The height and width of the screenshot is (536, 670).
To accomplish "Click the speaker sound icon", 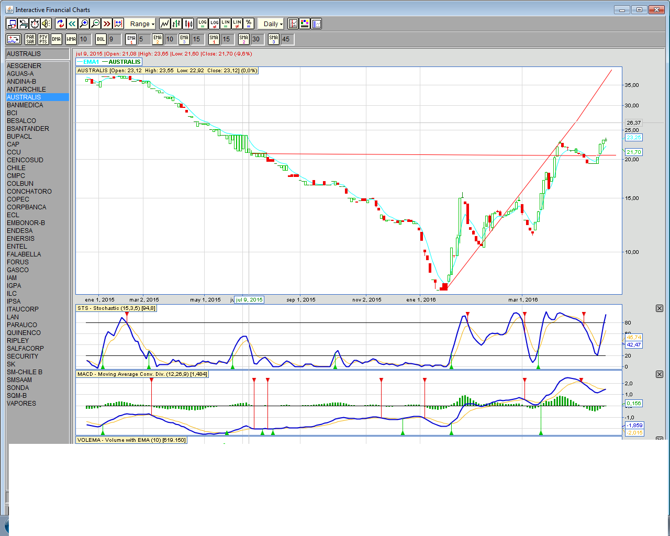I will 46,24.
